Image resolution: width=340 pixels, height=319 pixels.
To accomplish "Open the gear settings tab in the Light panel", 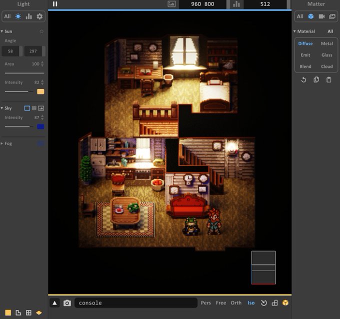I will tap(39, 16).
